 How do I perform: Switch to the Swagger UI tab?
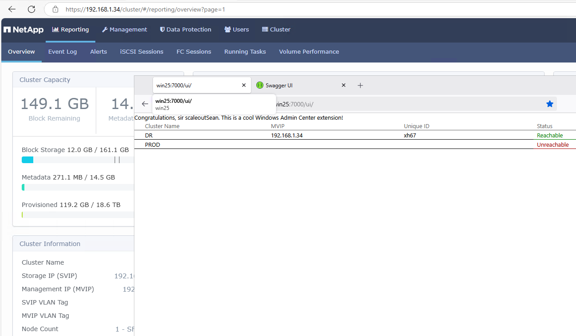click(x=302, y=86)
